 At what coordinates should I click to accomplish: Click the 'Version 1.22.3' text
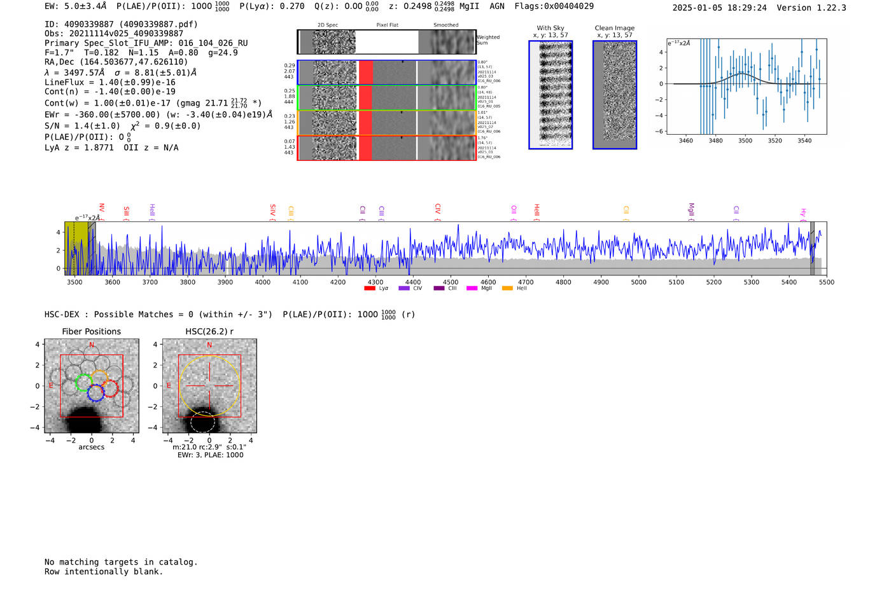pos(811,8)
